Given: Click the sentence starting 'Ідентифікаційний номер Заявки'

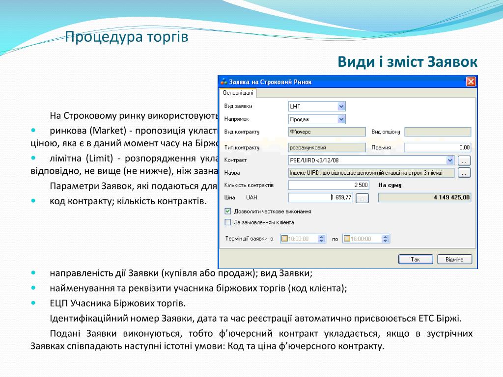Looking at the screenshot, I should pos(255,318).
